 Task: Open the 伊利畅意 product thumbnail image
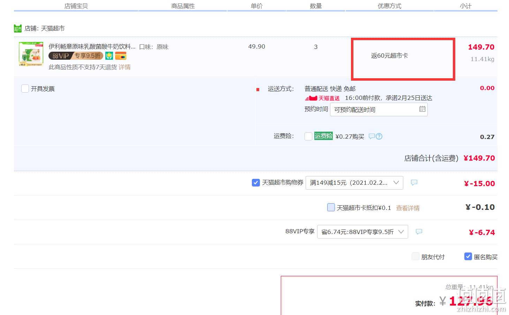coord(31,54)
